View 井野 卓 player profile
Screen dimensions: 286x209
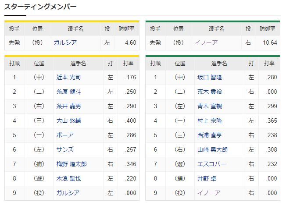click(207, 178)
